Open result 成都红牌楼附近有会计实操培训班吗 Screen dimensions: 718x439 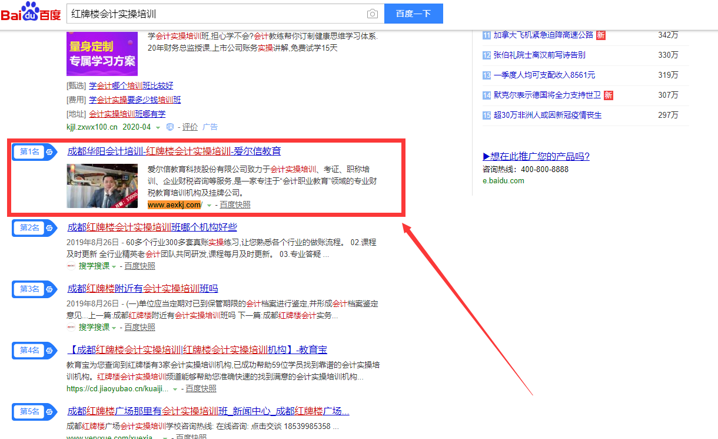pos(142,289)
